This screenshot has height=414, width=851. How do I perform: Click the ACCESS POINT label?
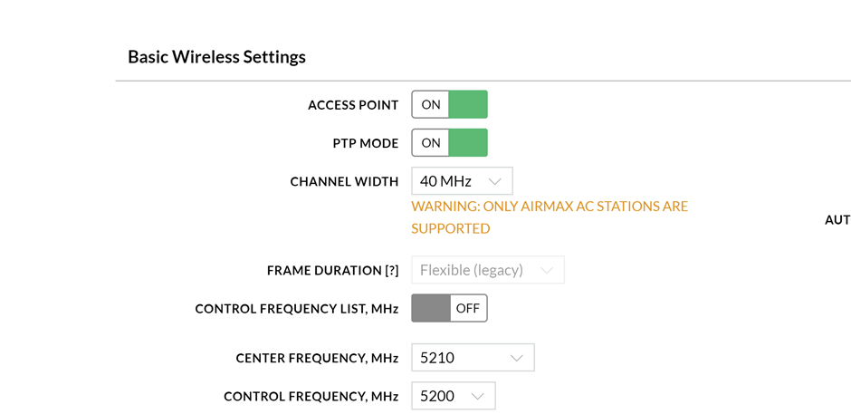(x=353, y=105)
